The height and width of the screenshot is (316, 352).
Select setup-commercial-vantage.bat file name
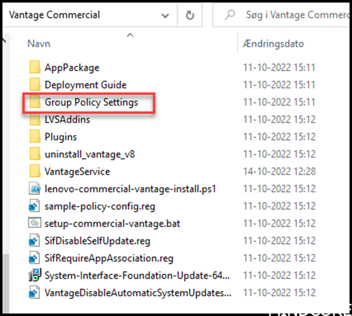coord(112,224)
